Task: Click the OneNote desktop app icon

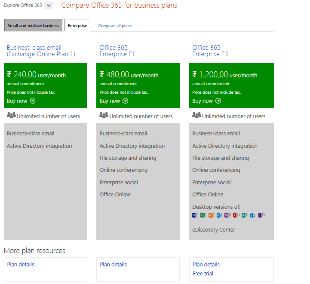Action: tap(227, 215)
